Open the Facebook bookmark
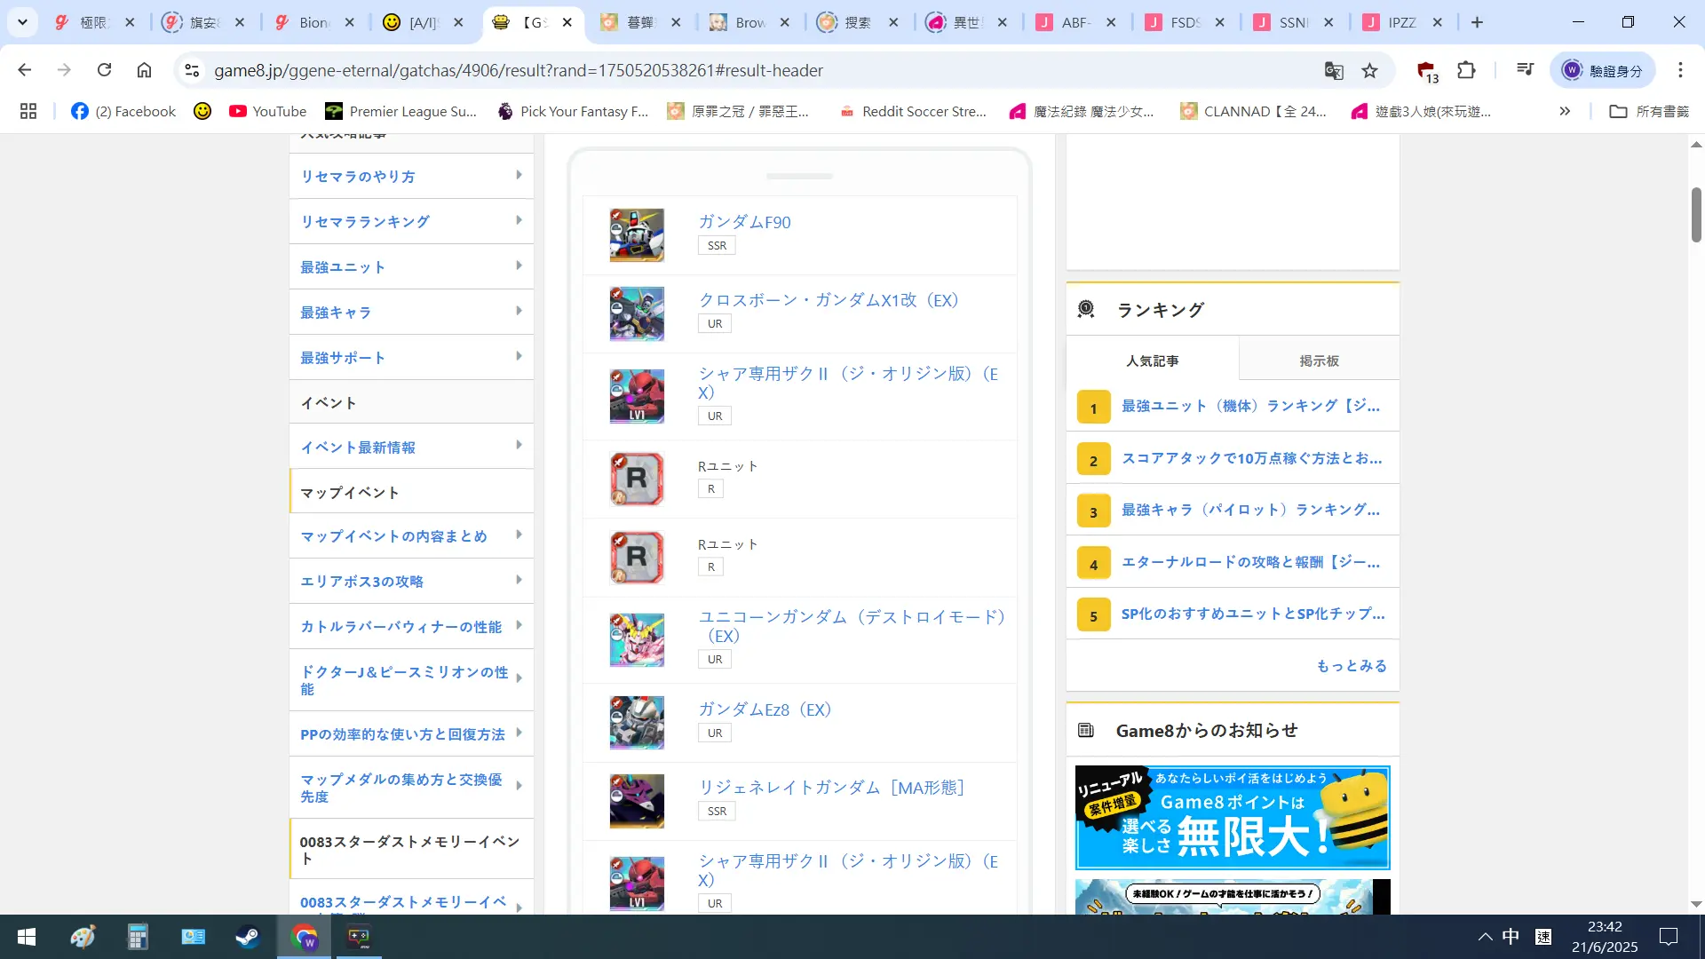 [123, 111]
